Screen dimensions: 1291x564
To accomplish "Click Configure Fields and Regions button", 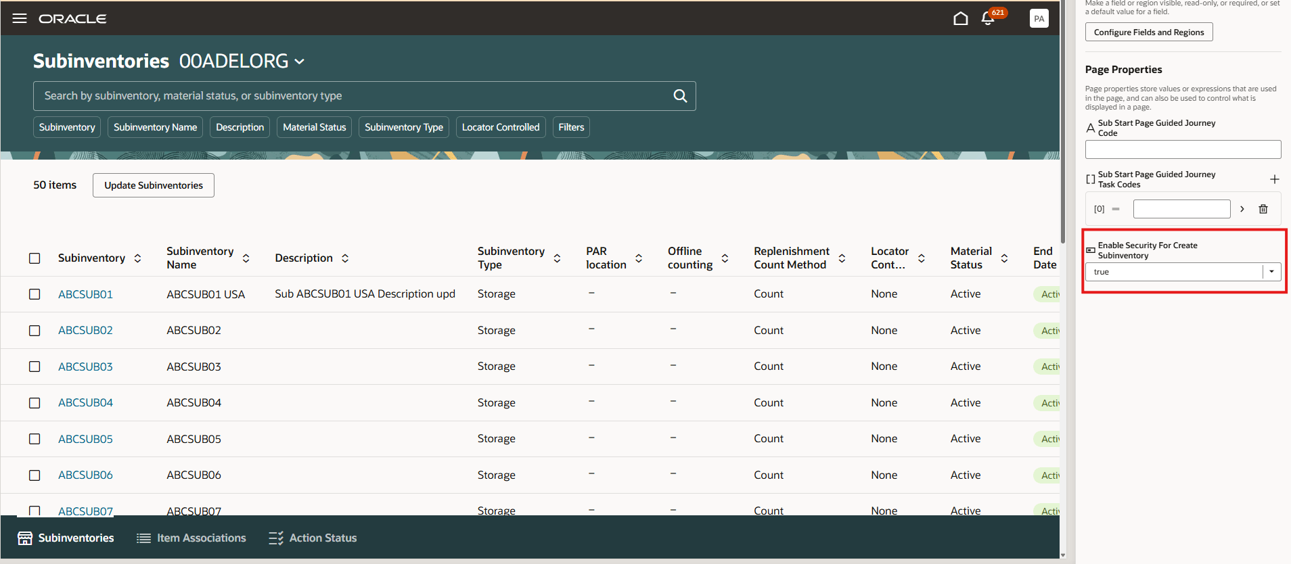I will [1149, 32].
